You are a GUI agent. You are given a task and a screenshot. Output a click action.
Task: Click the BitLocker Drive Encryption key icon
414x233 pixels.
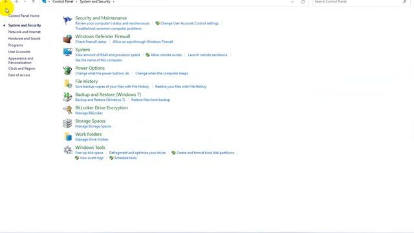click(67, 110)
